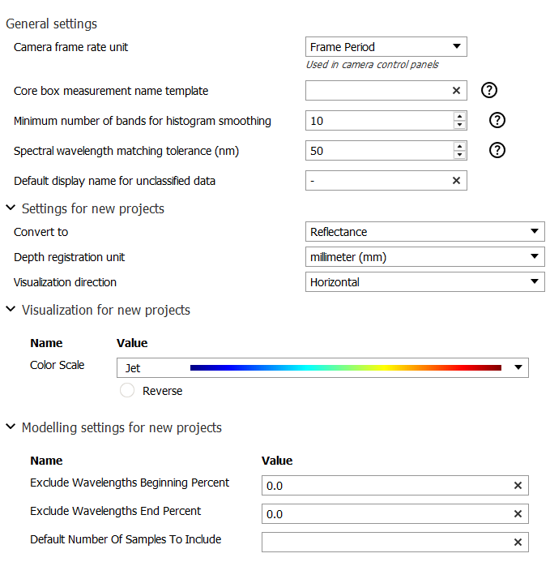
Task: Decrease spectral wavelength tolerance with down arrow
Action: 460,155
